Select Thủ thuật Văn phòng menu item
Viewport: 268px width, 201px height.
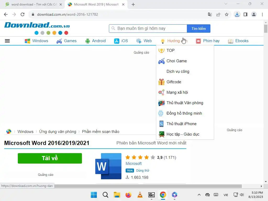tap(185, 103)
